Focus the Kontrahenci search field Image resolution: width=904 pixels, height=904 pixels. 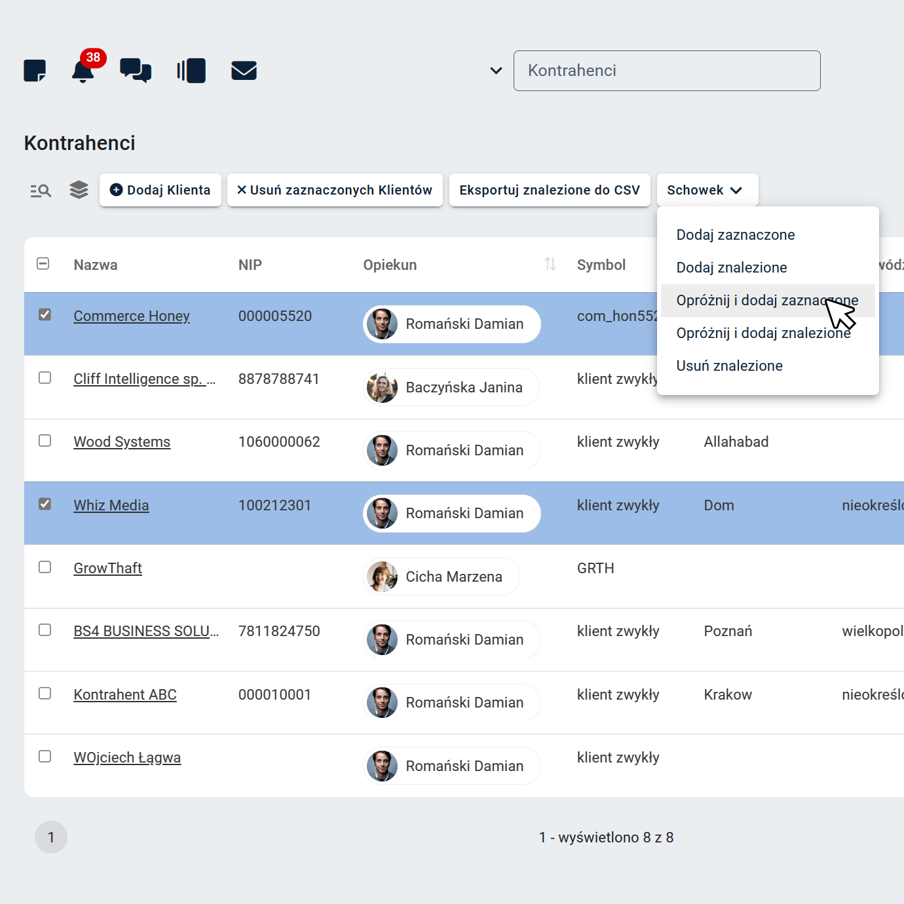pyautogui.click(x=666, y=71)
